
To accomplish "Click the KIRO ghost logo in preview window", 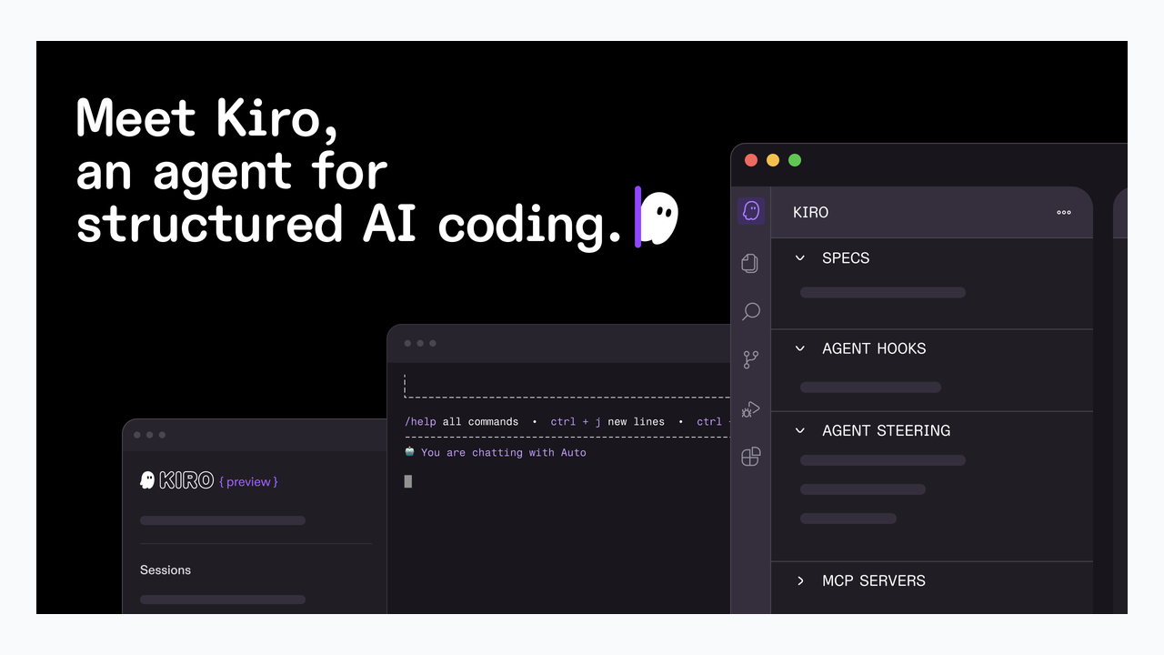I will click(x=147, y=480).
